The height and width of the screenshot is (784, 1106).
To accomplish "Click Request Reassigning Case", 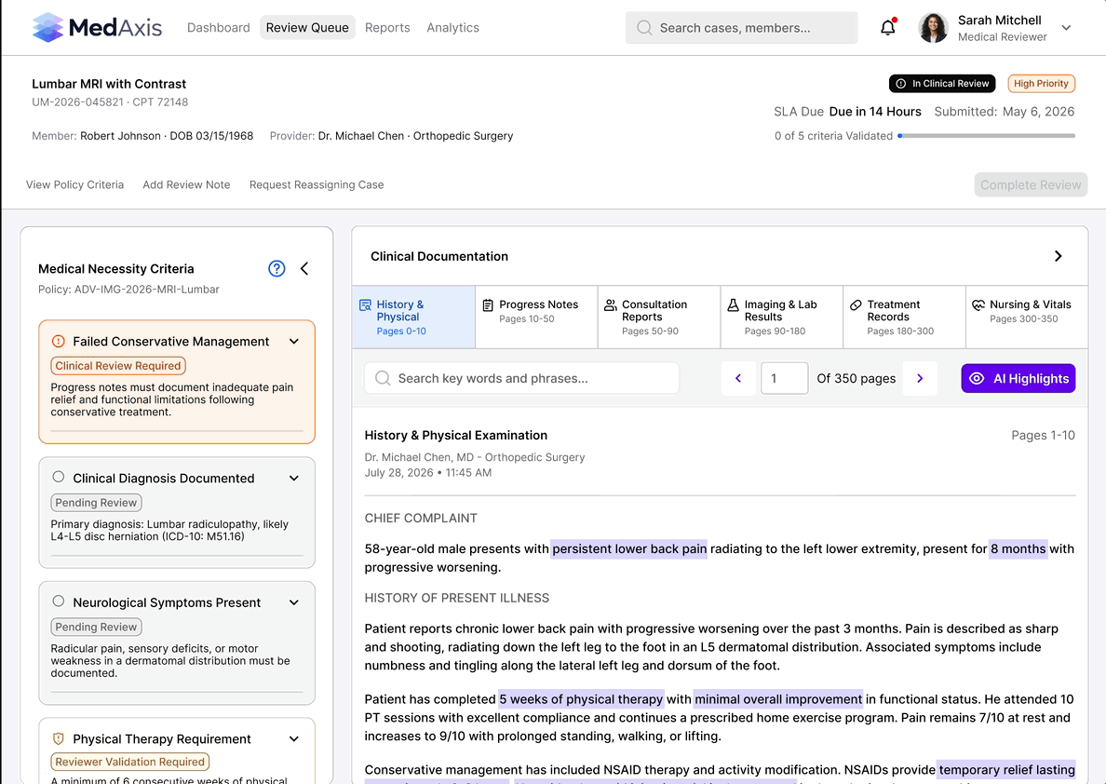I will (x=316, y=185).
